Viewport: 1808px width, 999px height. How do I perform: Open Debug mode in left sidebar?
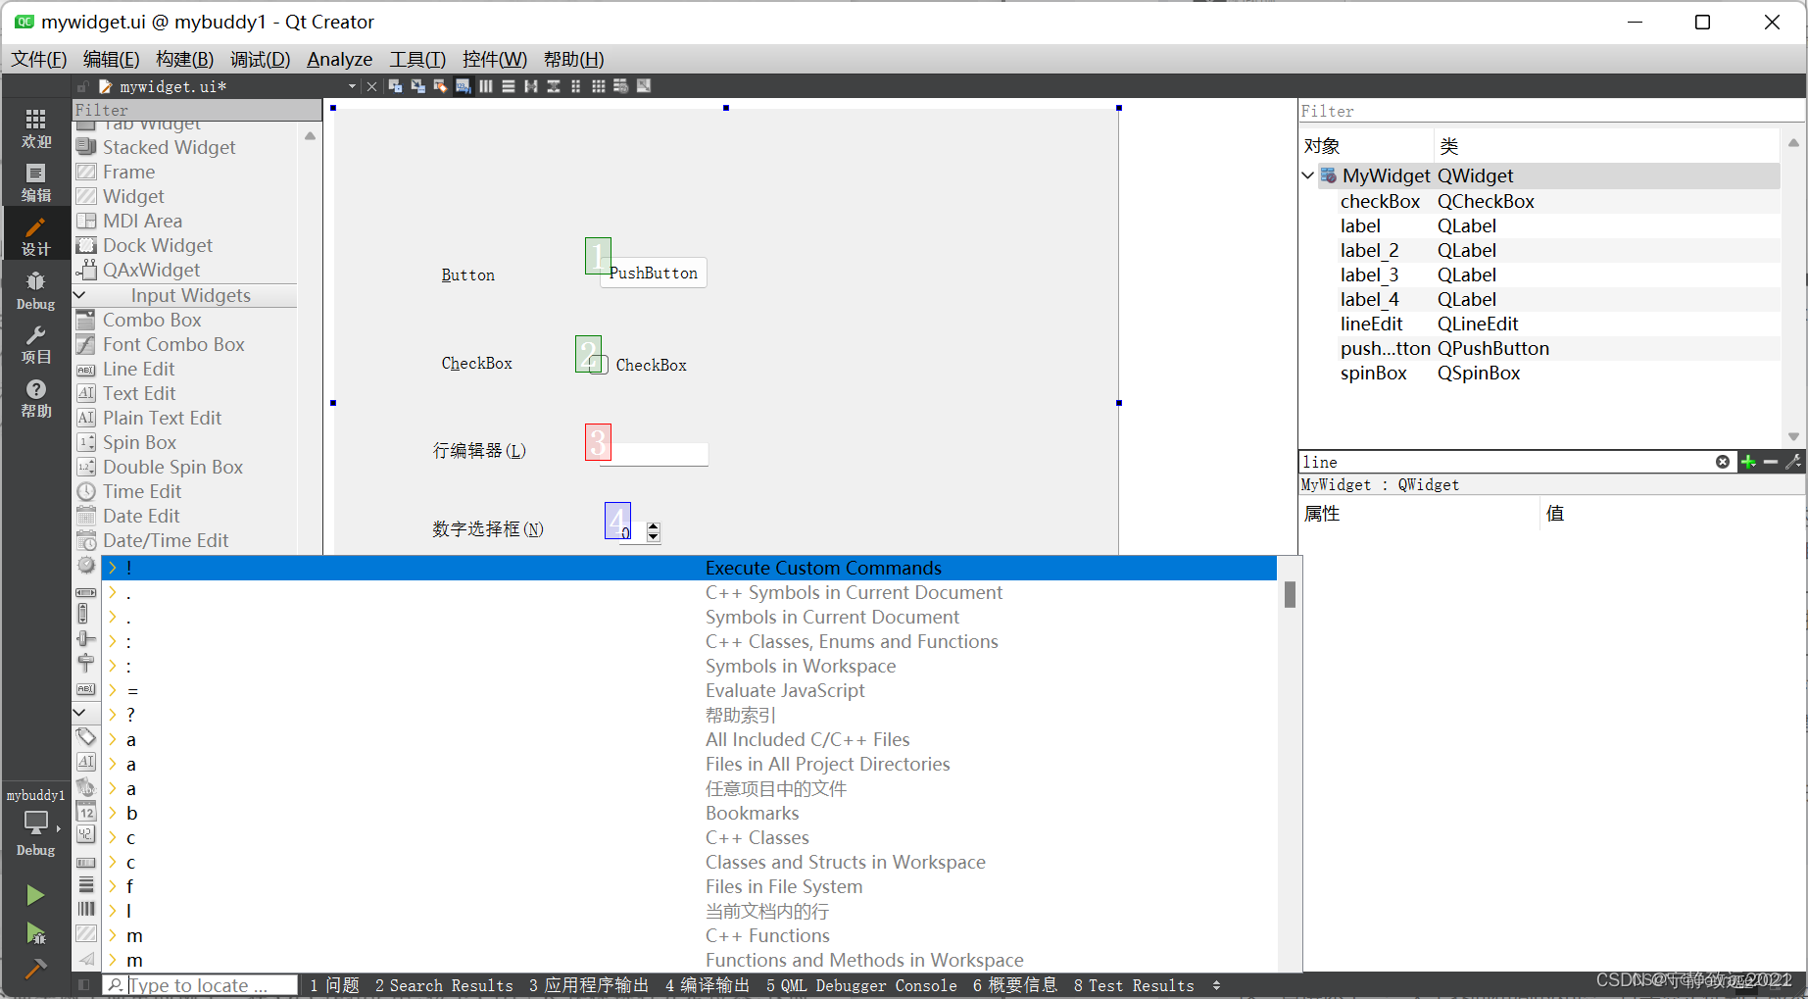coord(35,290)
